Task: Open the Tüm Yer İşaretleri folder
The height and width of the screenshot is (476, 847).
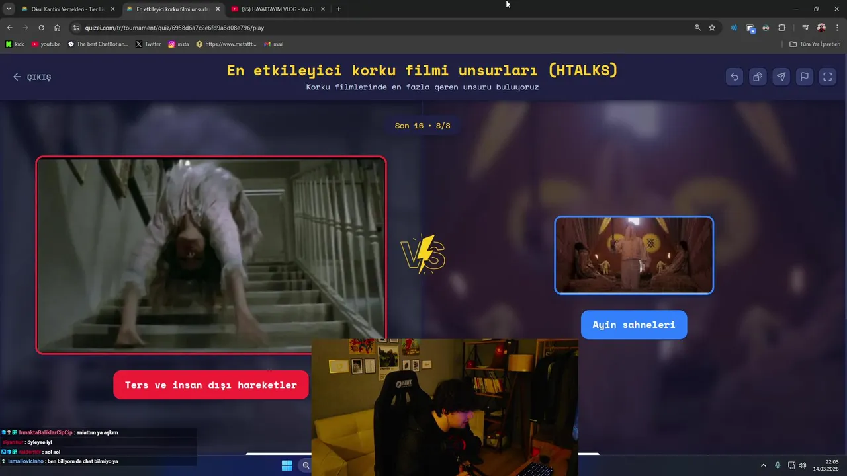Action: pos(815,44)
